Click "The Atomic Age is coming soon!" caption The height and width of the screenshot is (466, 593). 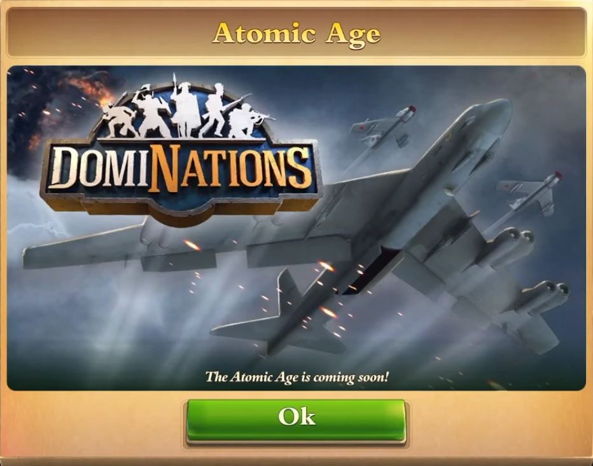coord(296,377)
